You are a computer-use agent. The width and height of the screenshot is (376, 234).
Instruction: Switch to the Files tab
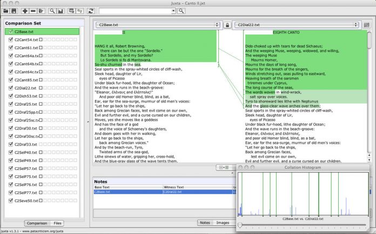point(57,223)
